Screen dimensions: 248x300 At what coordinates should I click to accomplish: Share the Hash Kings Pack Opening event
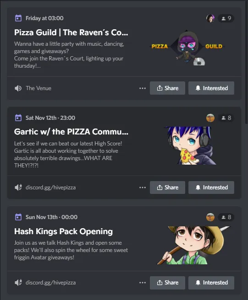click(x=167, y=283)
